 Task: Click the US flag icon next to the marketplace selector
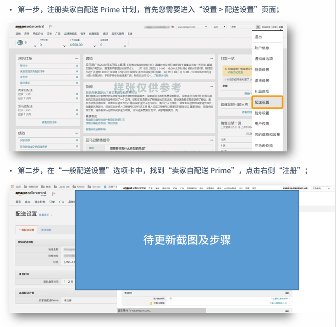[173, 27]
